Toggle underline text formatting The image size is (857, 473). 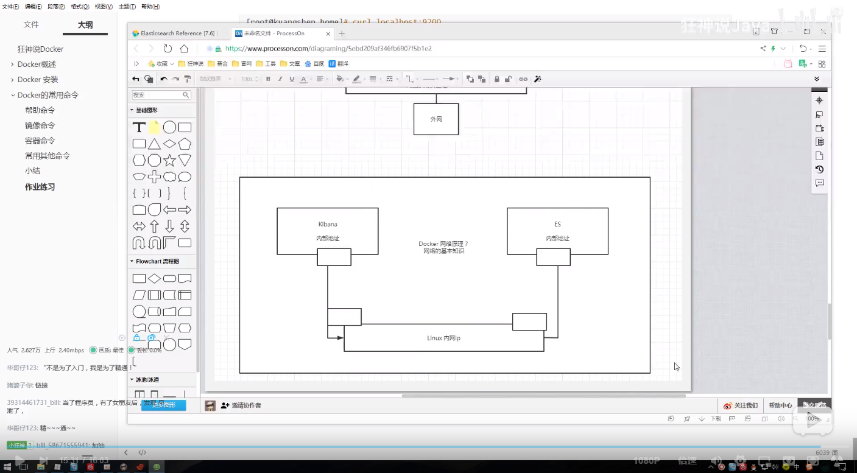pyautogui.click(x=292, y=79)
